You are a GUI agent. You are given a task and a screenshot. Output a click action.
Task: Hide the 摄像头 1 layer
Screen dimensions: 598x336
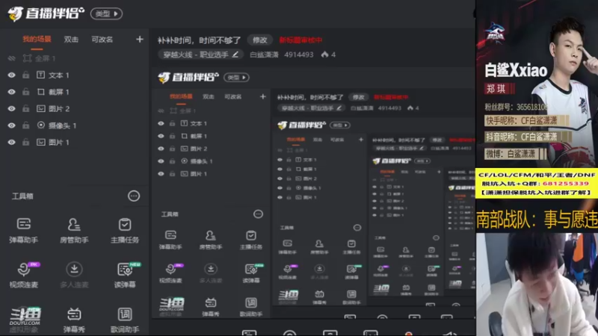pyautogui.click(x=11, y=125)
